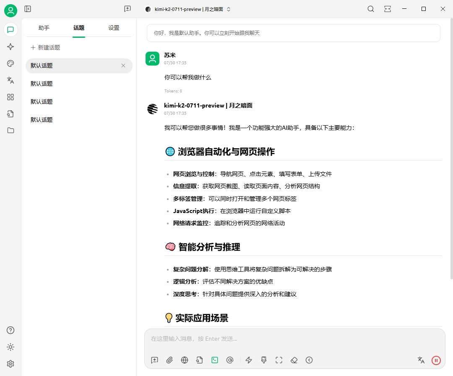Search messages with the magnifier icon

click(x=371, y=9)
